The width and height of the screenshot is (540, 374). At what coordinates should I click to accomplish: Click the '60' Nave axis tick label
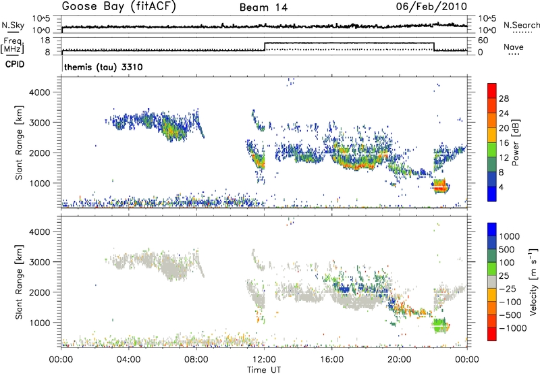[483, 41]
